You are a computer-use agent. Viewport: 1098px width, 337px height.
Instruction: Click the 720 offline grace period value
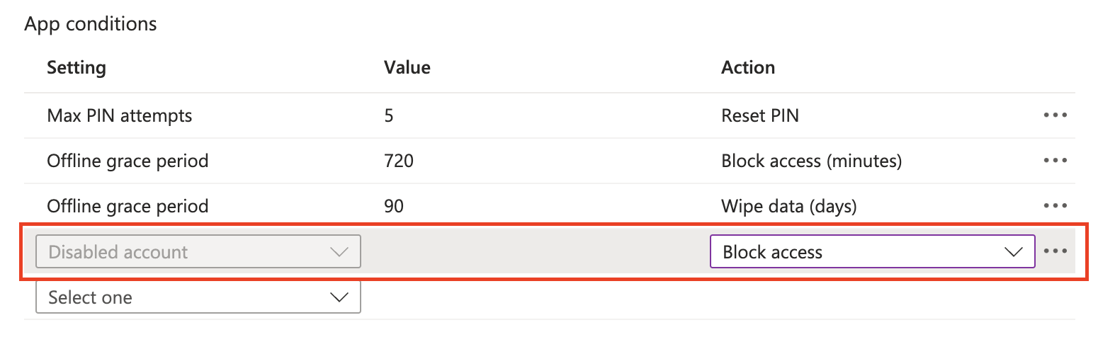click(398, 161)
